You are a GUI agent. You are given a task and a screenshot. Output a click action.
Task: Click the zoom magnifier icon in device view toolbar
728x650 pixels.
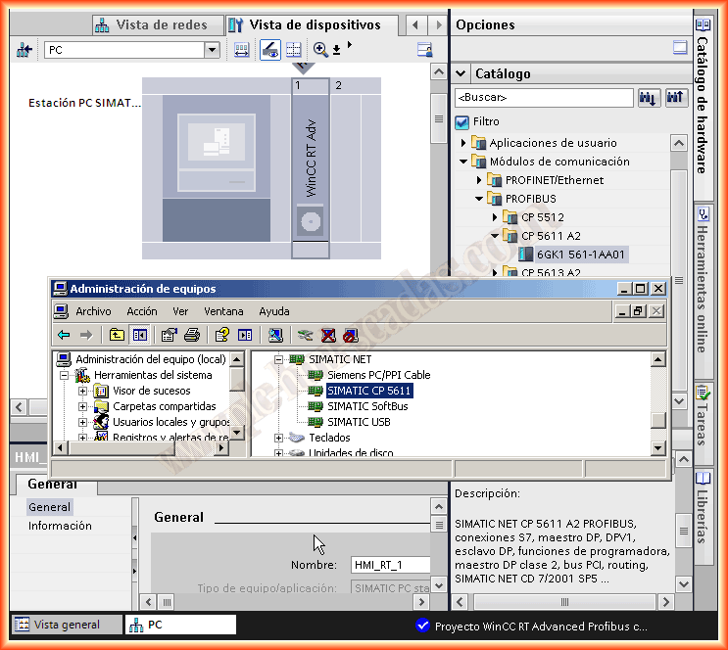pyautogui.click(x=320, y=50)
